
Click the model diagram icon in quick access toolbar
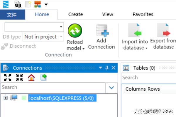click(37, 4)
